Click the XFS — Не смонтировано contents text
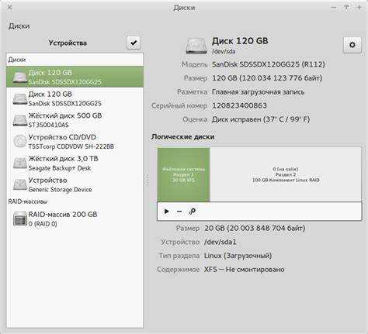Screen dimensions: 368x334 pyautogui.click(x=245, y=270)
